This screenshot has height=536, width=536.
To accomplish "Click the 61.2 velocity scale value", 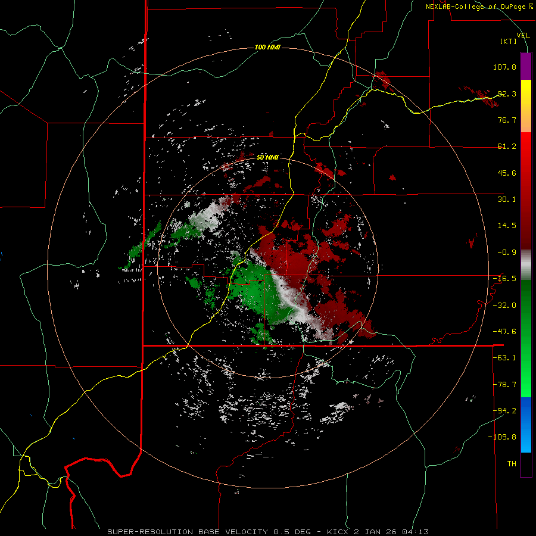I will [507, 147].
